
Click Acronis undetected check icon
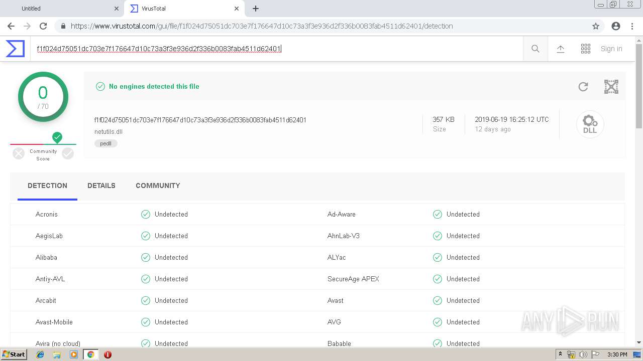coord(146,214)
